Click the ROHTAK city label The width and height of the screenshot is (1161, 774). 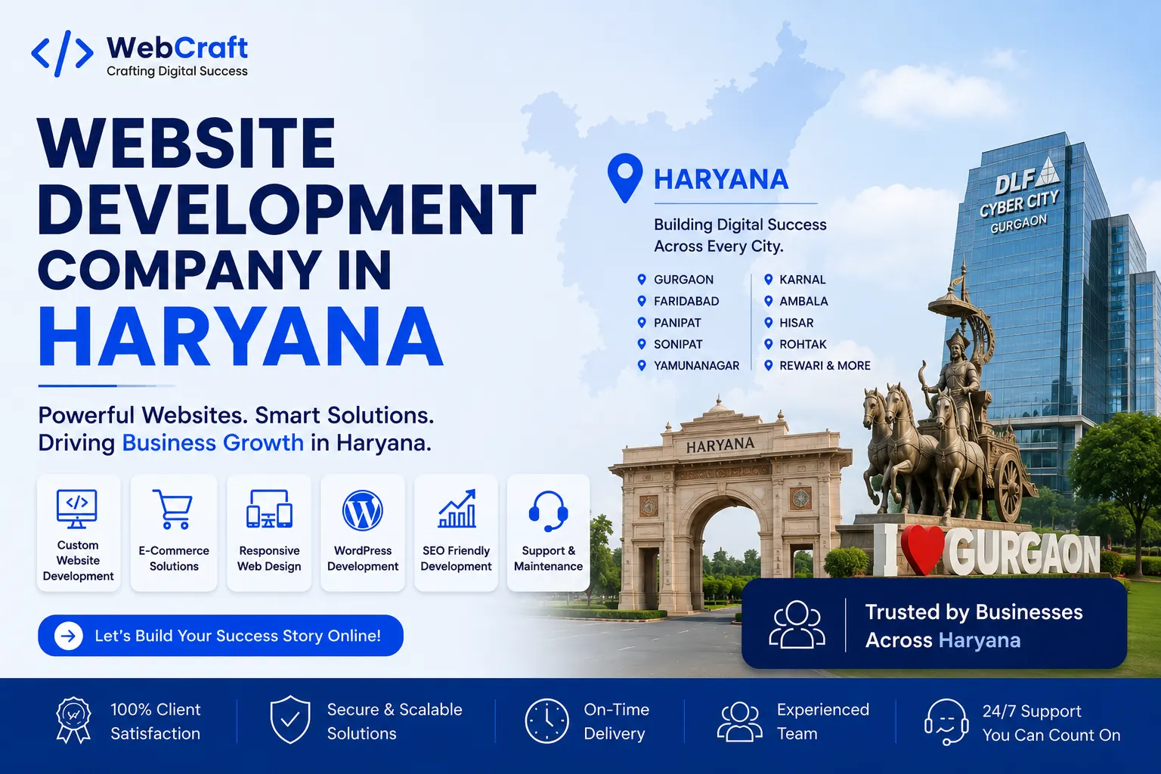point(803,344)
